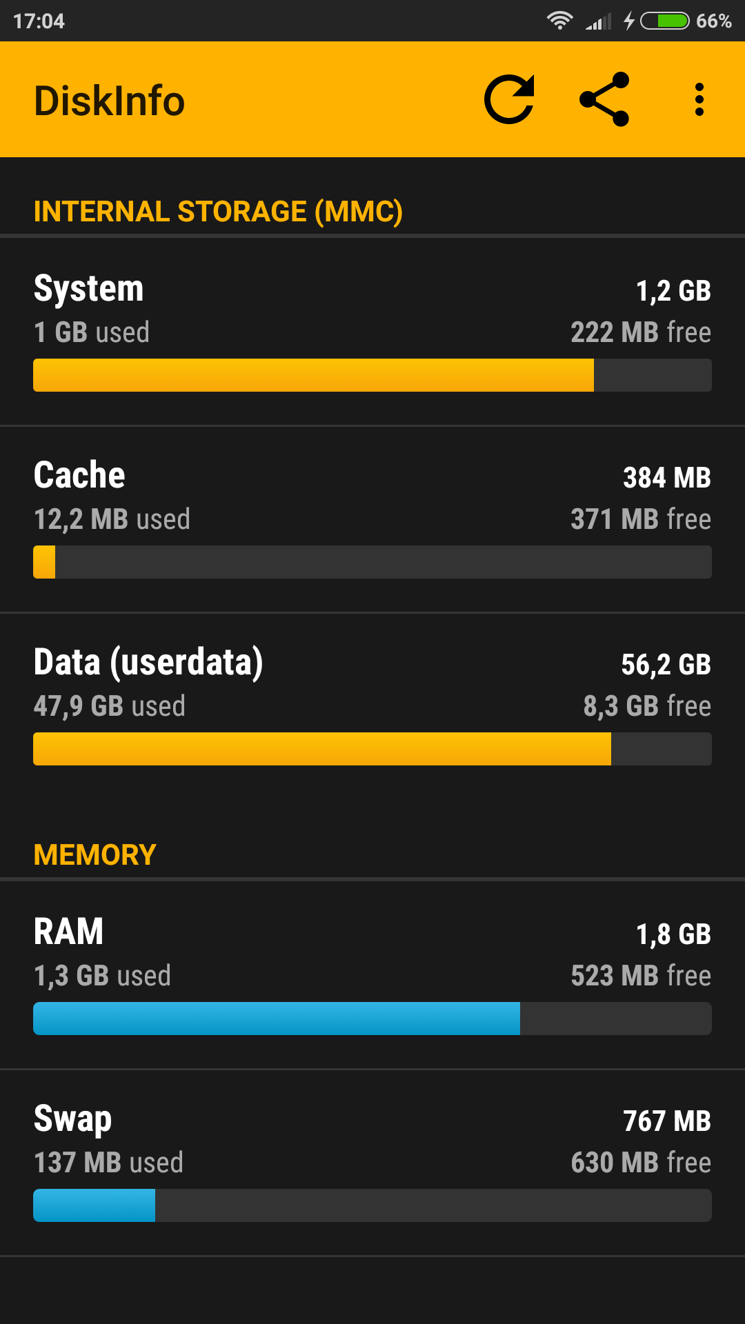Image resolution: width=745 pixels, height=1324 pixels.
Task: Tap the Cache usage progress bar
Action: click(x=372, y=562)
